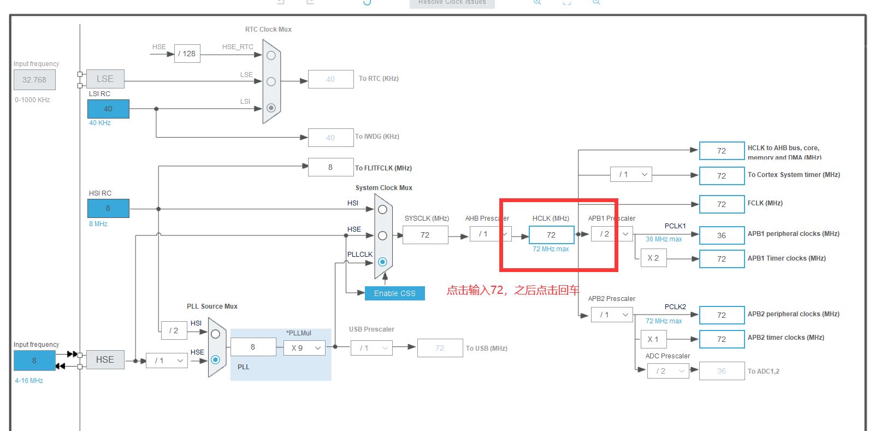This screenshot has height=431, width=880.
Task: Click the zoom-out magnifier icon
Action: [x=596, y=2]
